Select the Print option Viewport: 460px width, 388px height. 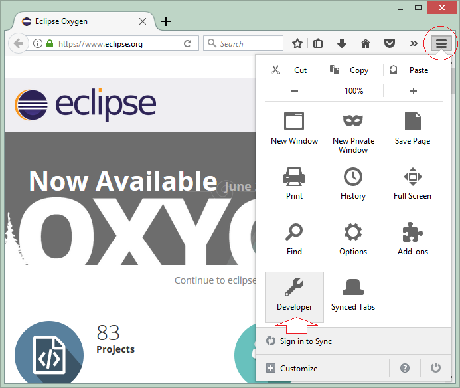(294, 184)
